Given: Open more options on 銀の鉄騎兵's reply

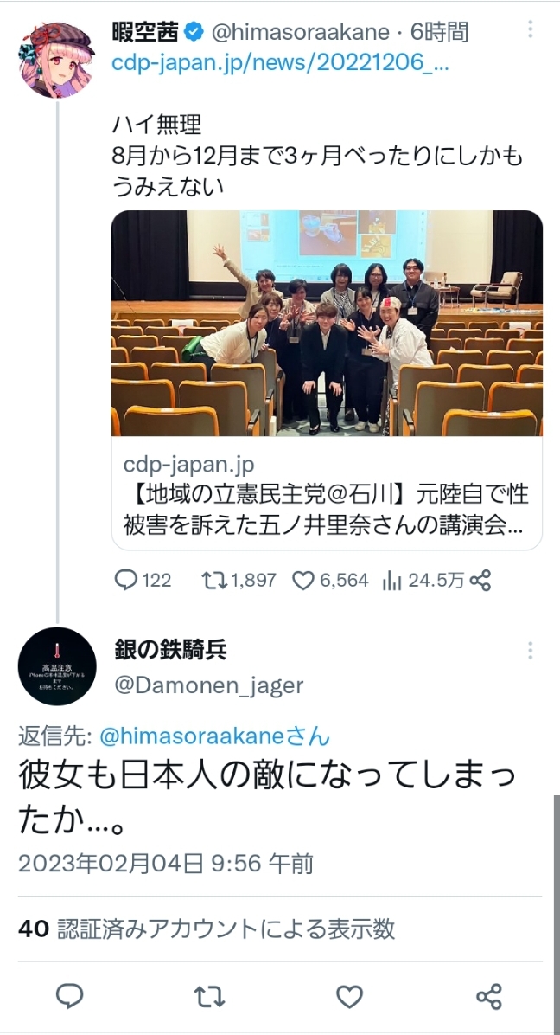Looking at the screenshot, I should coord(530,651).
